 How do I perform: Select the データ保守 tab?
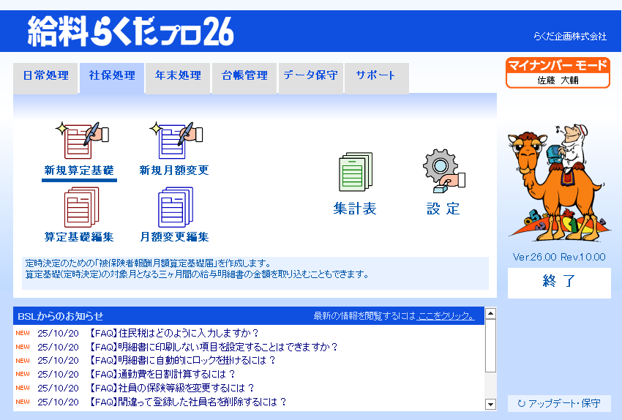pyautogui.click(x=310, y=75)
